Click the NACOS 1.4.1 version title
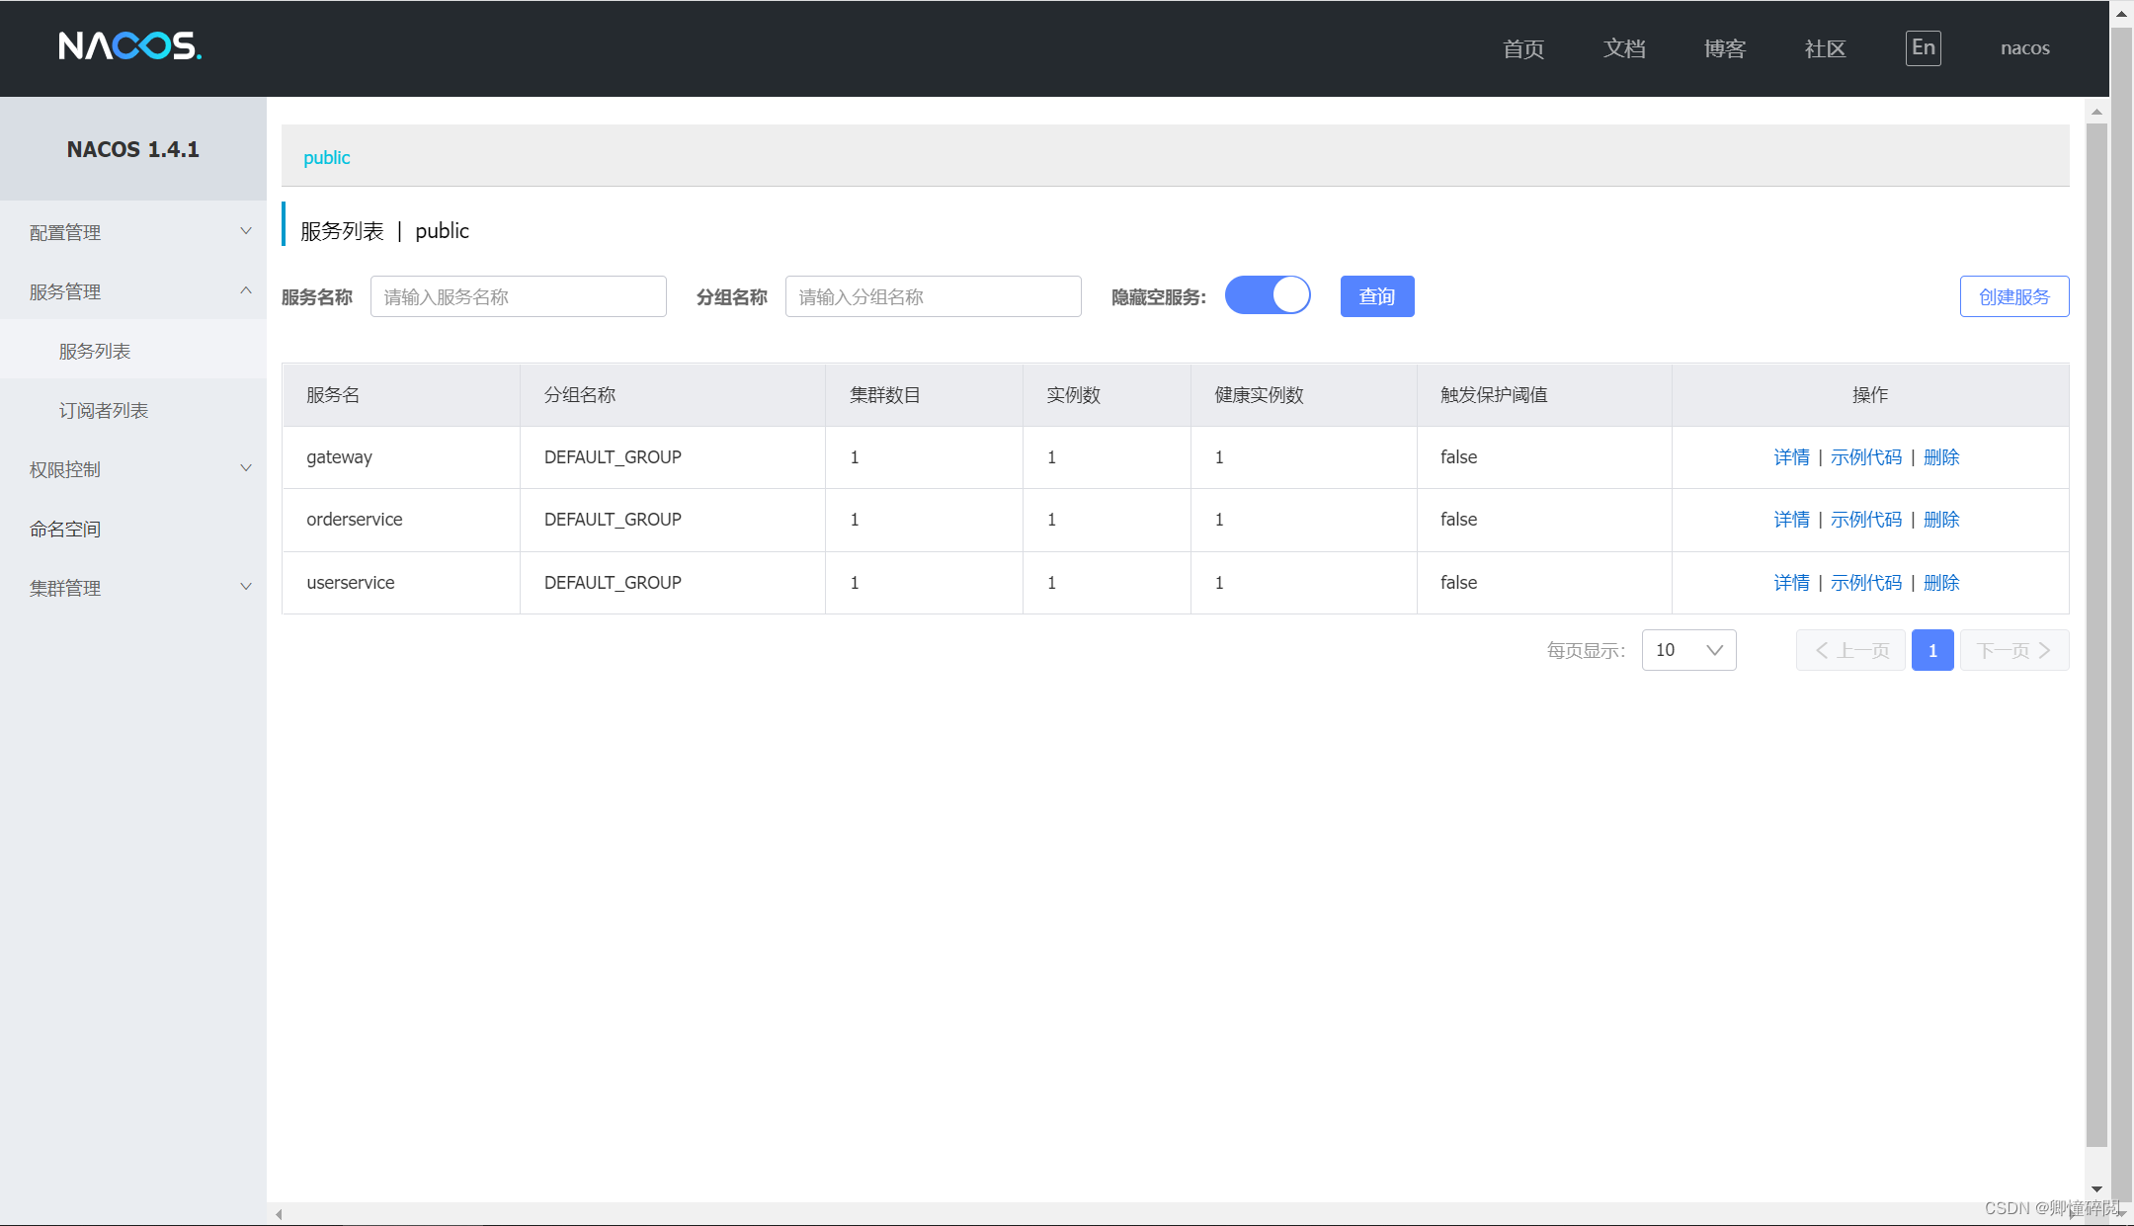This screenshot has width=2134, height=1226. (x=133, y=149)
